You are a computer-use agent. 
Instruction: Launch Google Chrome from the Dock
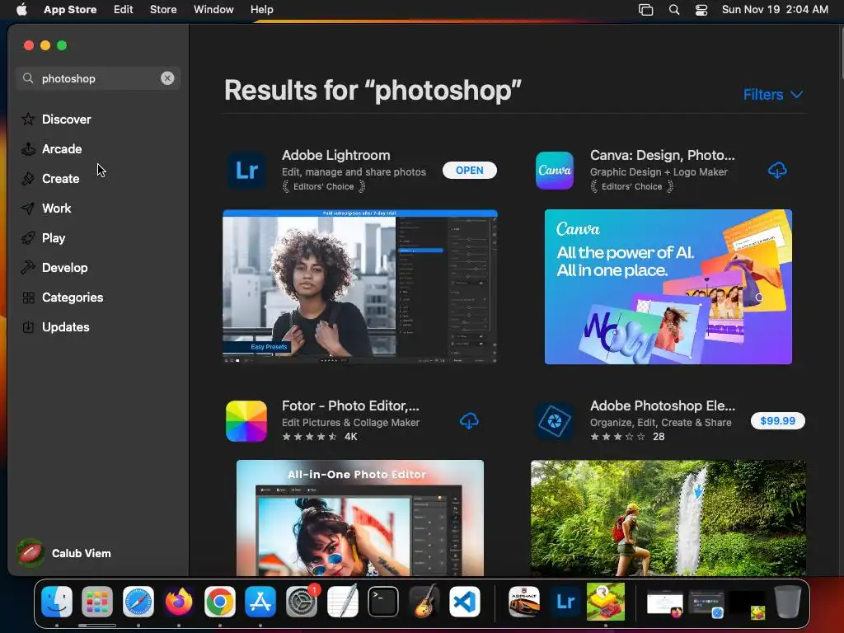click(219, 601)
